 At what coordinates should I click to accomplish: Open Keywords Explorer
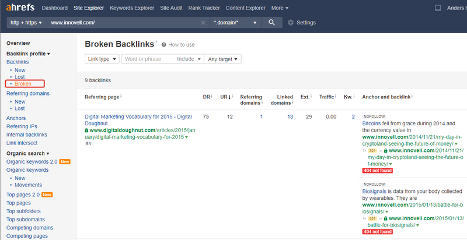click(132, 8)
